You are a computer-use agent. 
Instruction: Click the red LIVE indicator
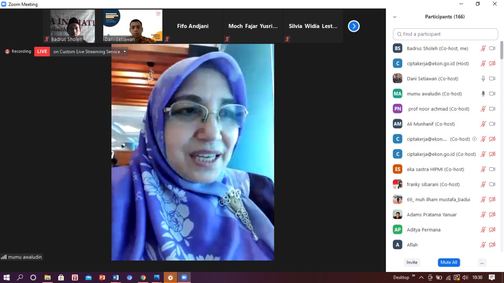[42, 52]
